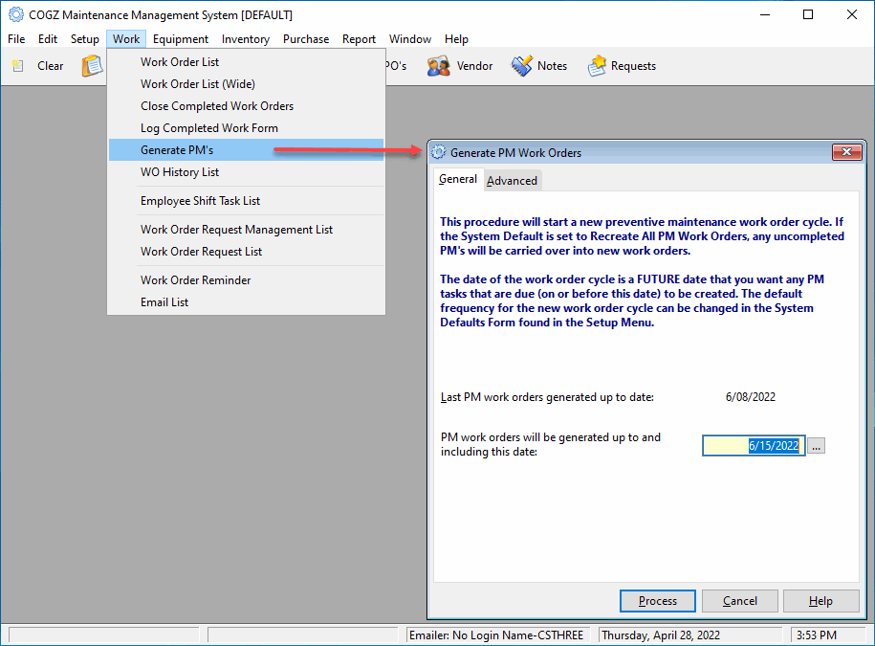875x646 pixels.
Task: Open Work Order Reminder
Action: 246,280
